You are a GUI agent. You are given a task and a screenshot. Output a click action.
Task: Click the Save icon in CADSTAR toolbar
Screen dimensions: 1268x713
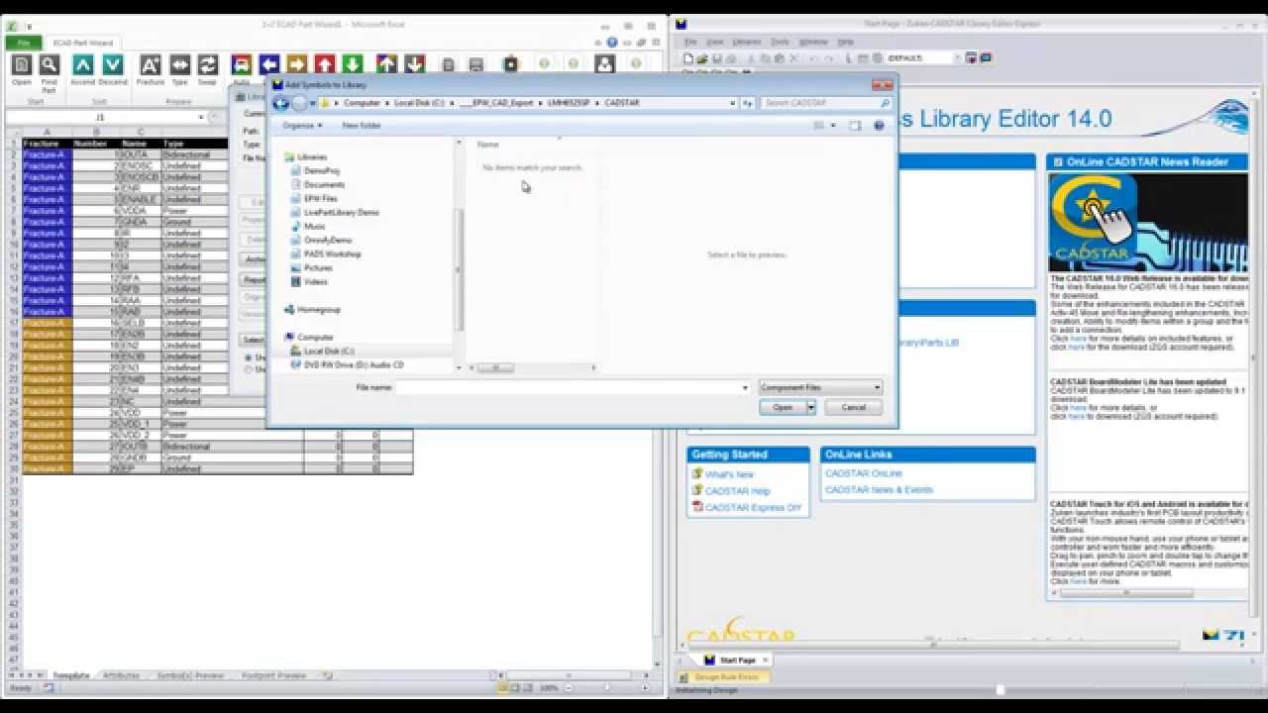click(x=715, y=58)
